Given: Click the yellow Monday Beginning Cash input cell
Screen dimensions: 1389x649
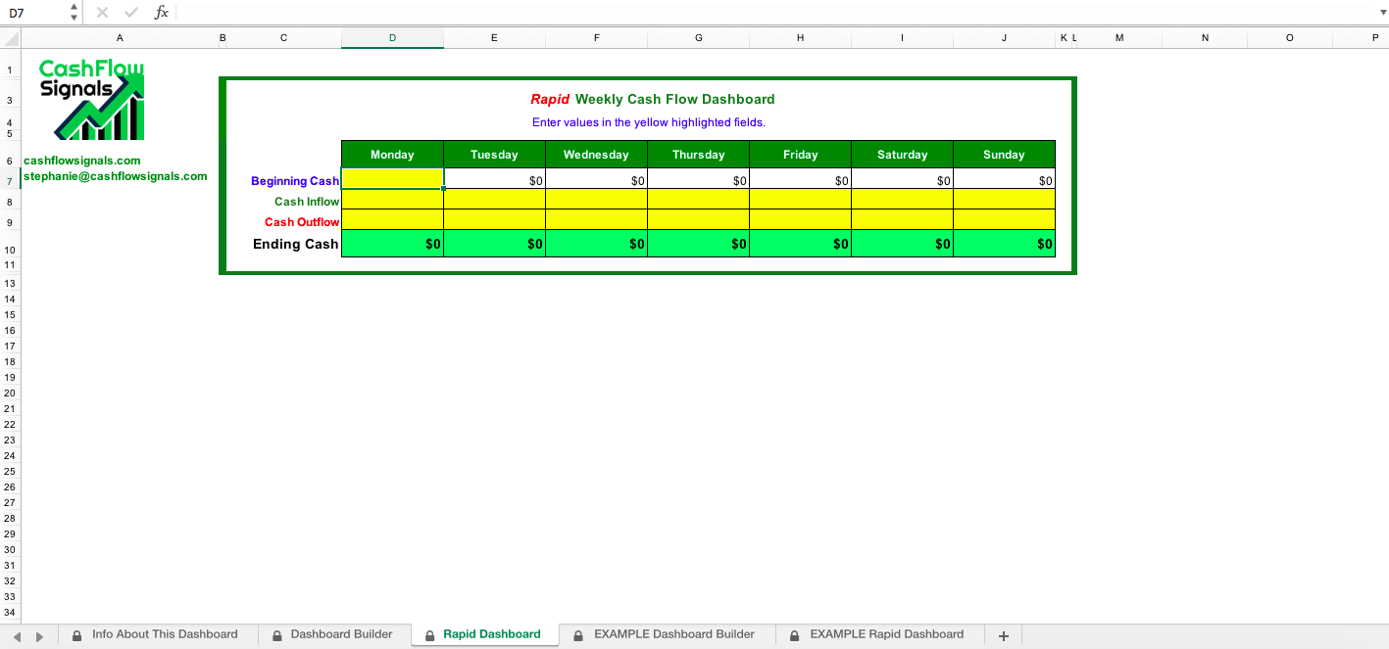Looking at the screenshot, I should point(391,179).
